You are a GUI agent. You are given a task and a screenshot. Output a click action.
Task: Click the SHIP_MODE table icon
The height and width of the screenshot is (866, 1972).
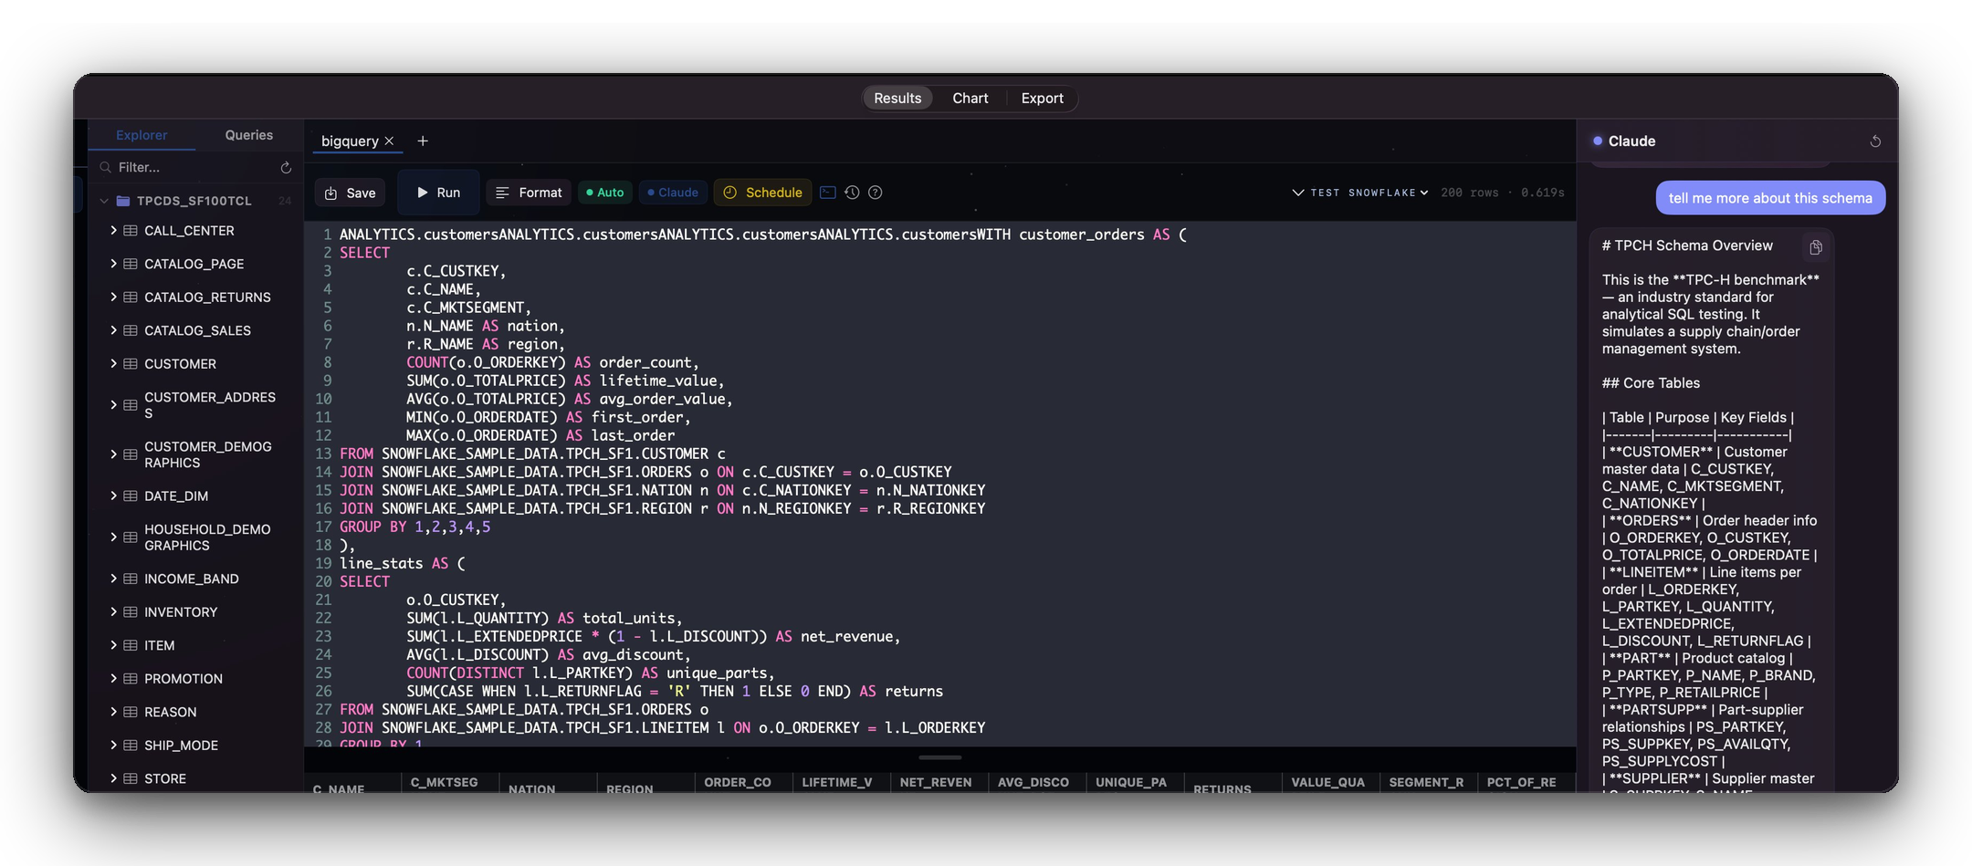pos(131,746)
